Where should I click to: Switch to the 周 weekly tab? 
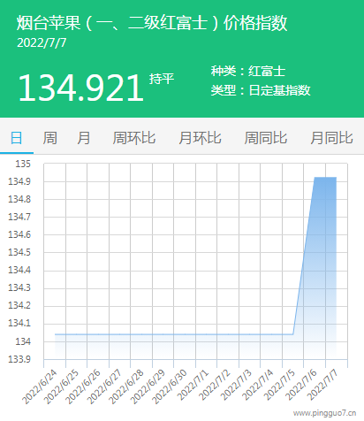(50, 138)
